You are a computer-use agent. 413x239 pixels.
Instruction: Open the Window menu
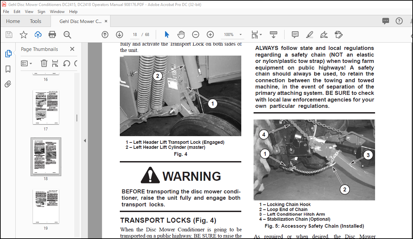tap(57, 11)
